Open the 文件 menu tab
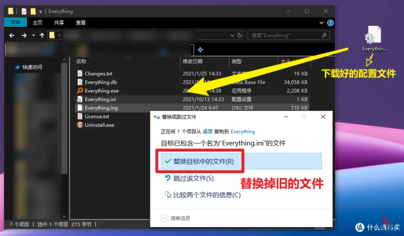 pyautogui.click(x=15, y=22)
